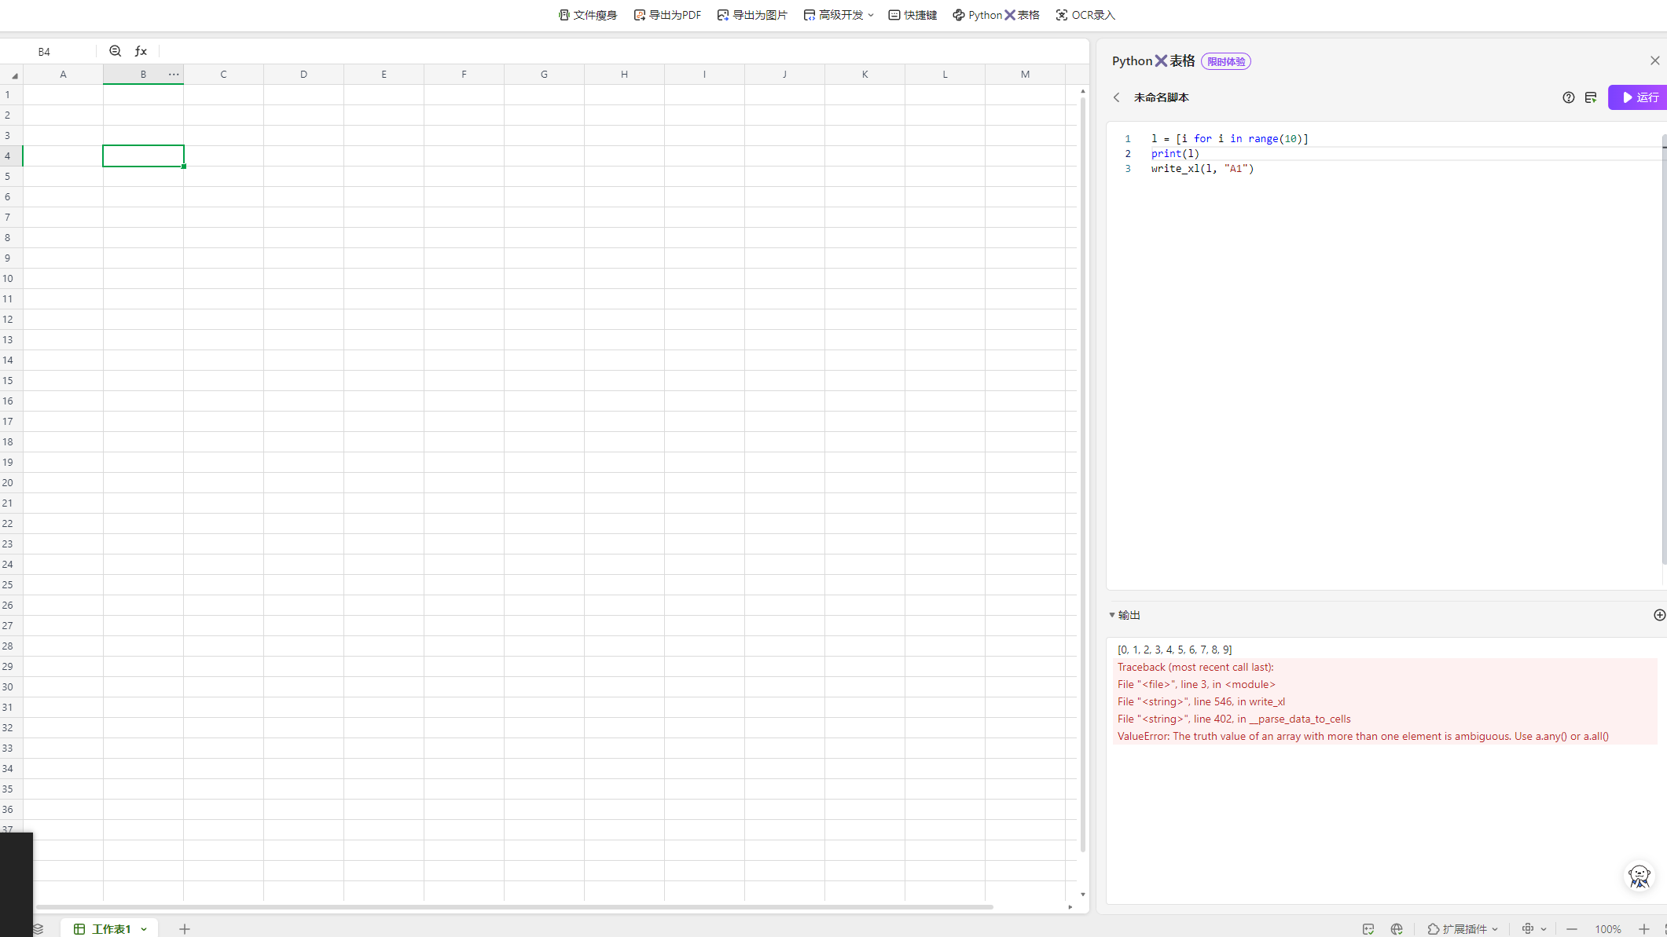Open the 工作表1 tab dropdown arrow
1667x937 pixels.
pyautogui.click(x=144, y=929)
